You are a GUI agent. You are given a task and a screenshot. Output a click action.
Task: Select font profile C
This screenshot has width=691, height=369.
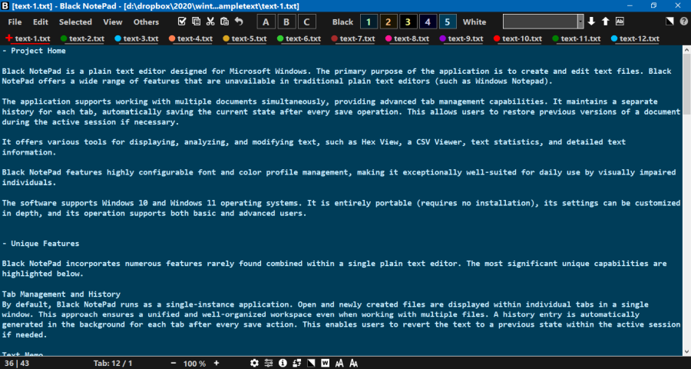pyautogui.click(x=306, y=22)
